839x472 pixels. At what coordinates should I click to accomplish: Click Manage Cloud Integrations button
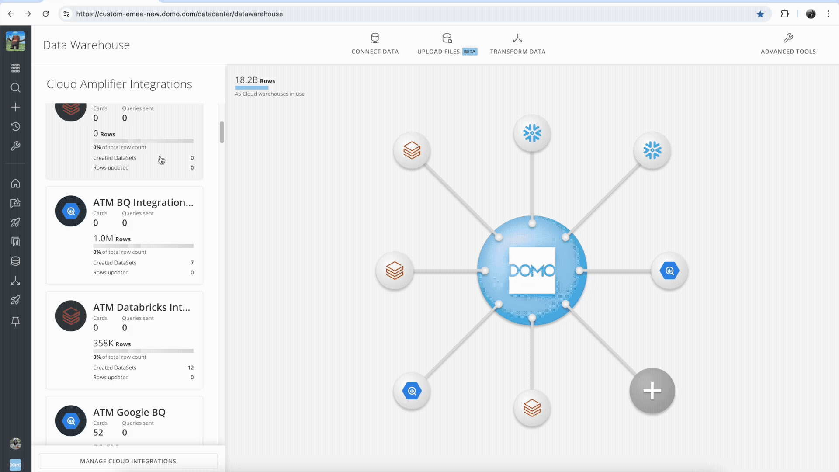click(x=128, y=461)
